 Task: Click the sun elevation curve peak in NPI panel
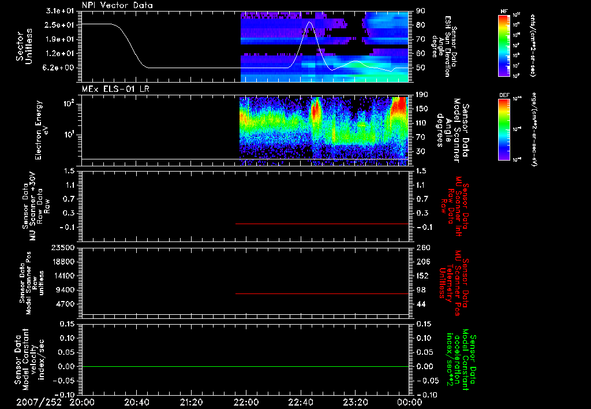click(x=310, y=22)
